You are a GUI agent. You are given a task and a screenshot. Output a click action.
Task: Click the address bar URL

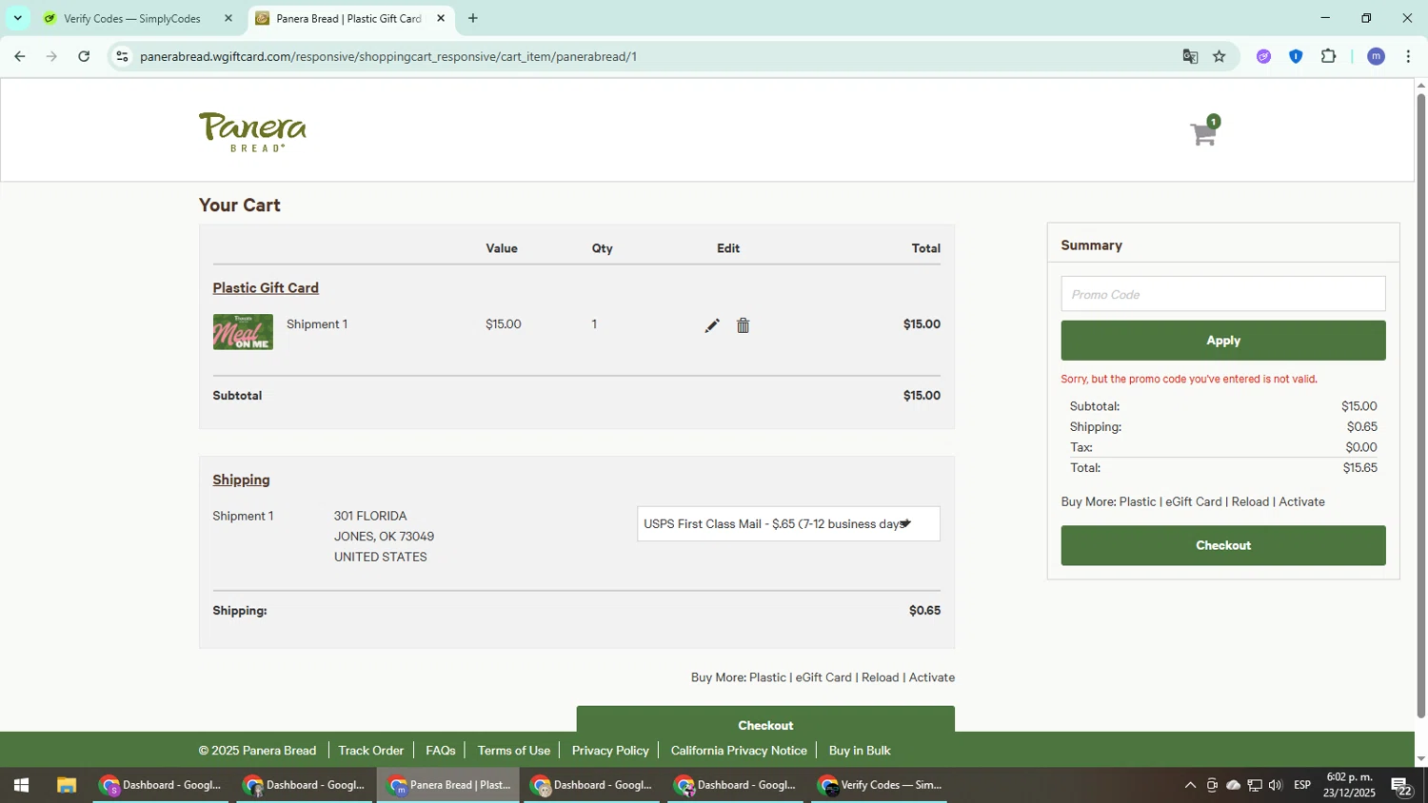tap(388, 56)
